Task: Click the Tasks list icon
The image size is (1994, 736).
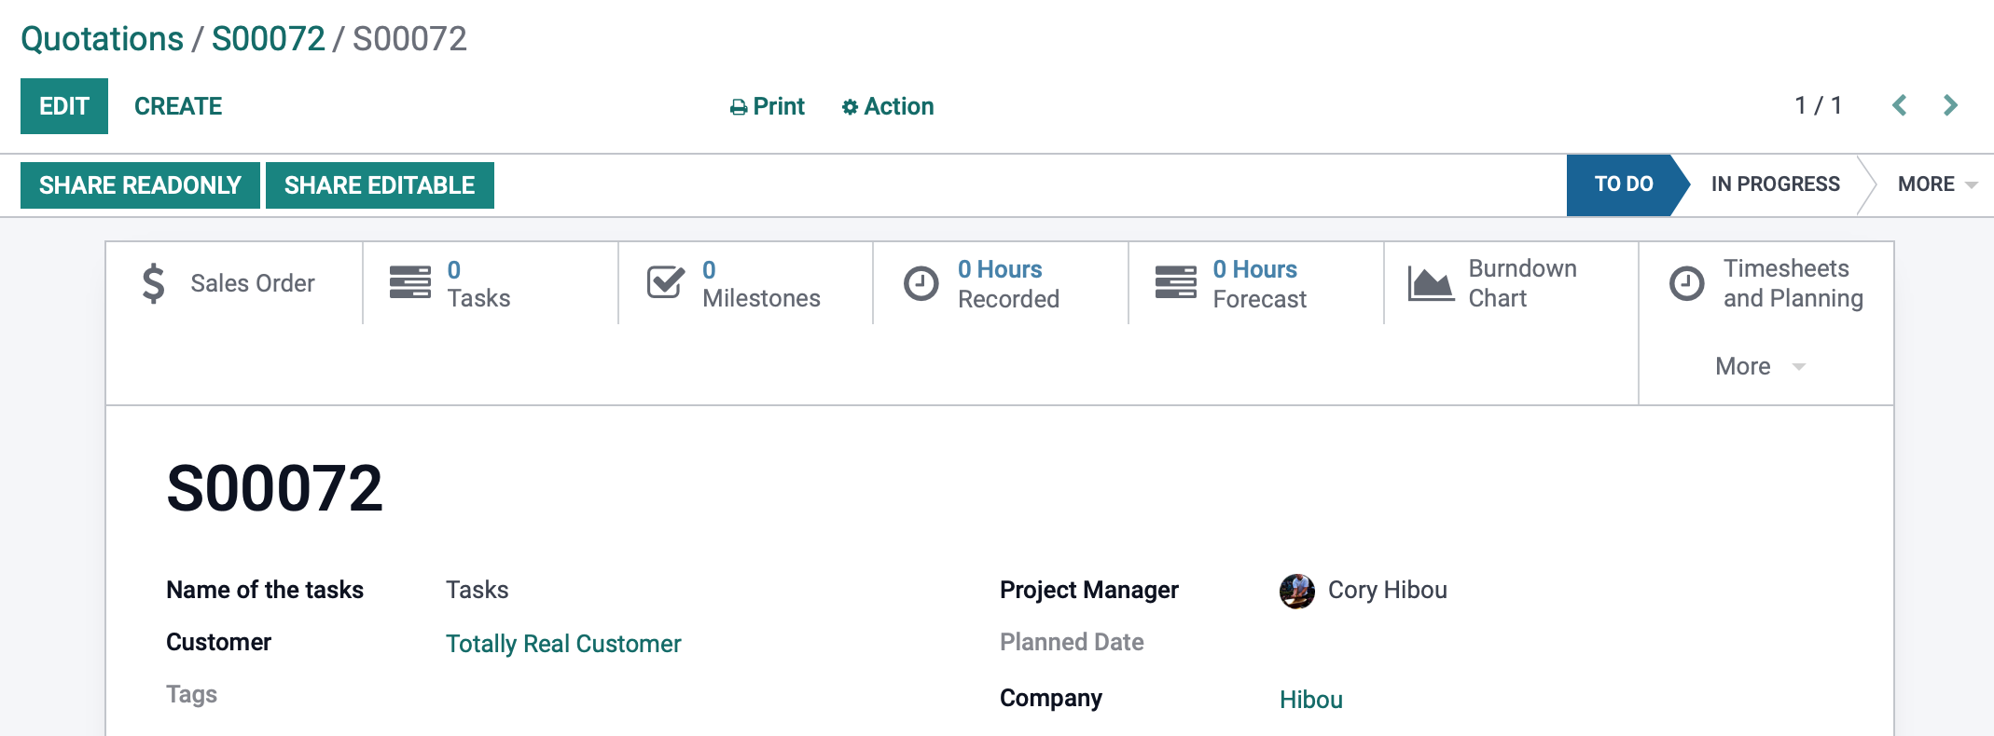Action: tap(410, 282)
